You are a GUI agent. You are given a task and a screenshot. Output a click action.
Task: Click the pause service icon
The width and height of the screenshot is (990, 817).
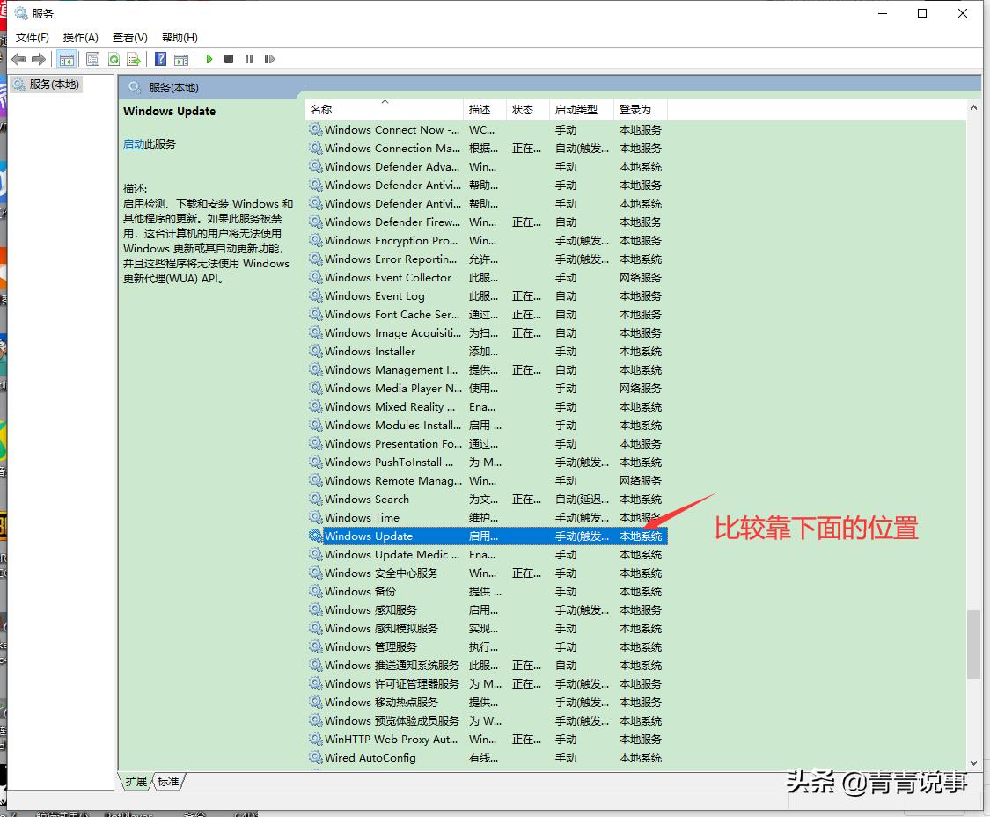tap(249, 59)
